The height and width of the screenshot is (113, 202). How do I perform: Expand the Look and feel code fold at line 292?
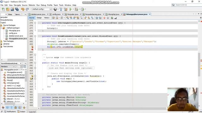pyautogui.click(x=35, y=68)
